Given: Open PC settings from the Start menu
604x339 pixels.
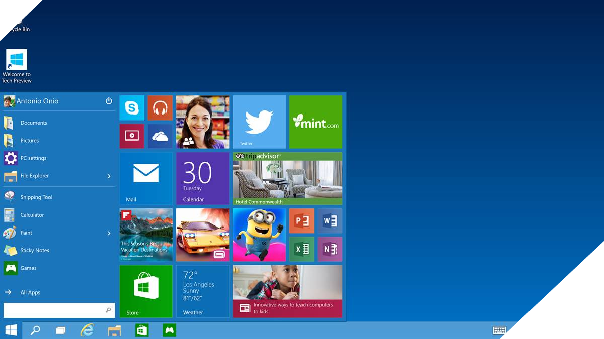Looking at the screenshot, I should point(33,158).
